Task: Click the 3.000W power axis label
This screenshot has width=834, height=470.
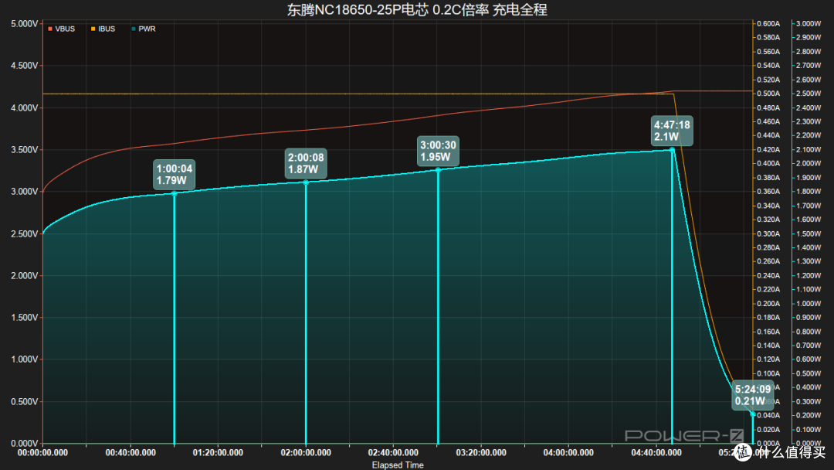Action: 809,23
